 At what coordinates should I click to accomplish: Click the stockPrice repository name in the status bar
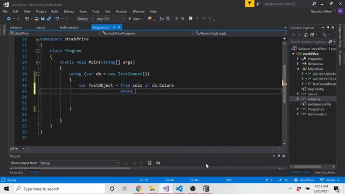tap(304, 180)
